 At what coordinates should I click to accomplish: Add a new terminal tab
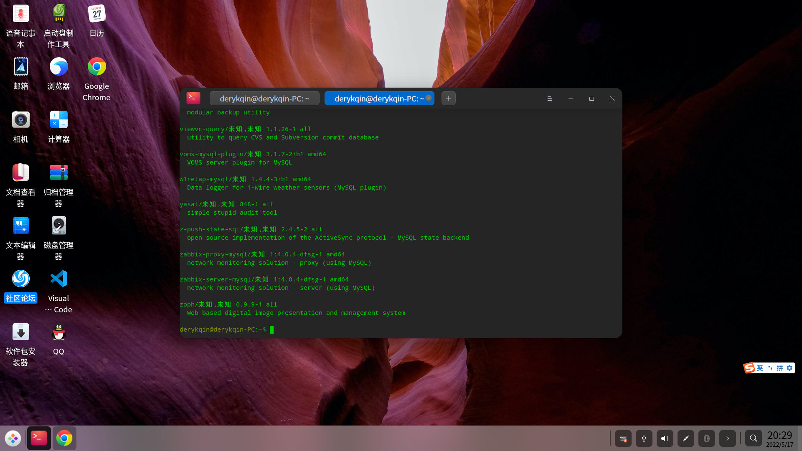point(448,98)
